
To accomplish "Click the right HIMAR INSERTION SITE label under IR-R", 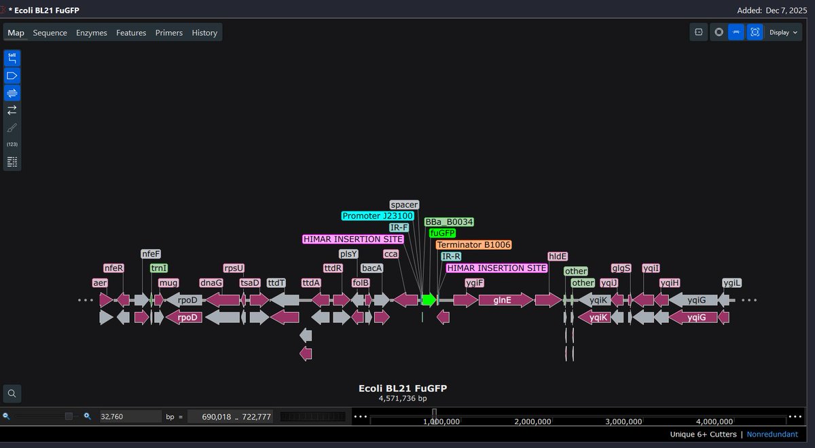I will tap(496, 268).
